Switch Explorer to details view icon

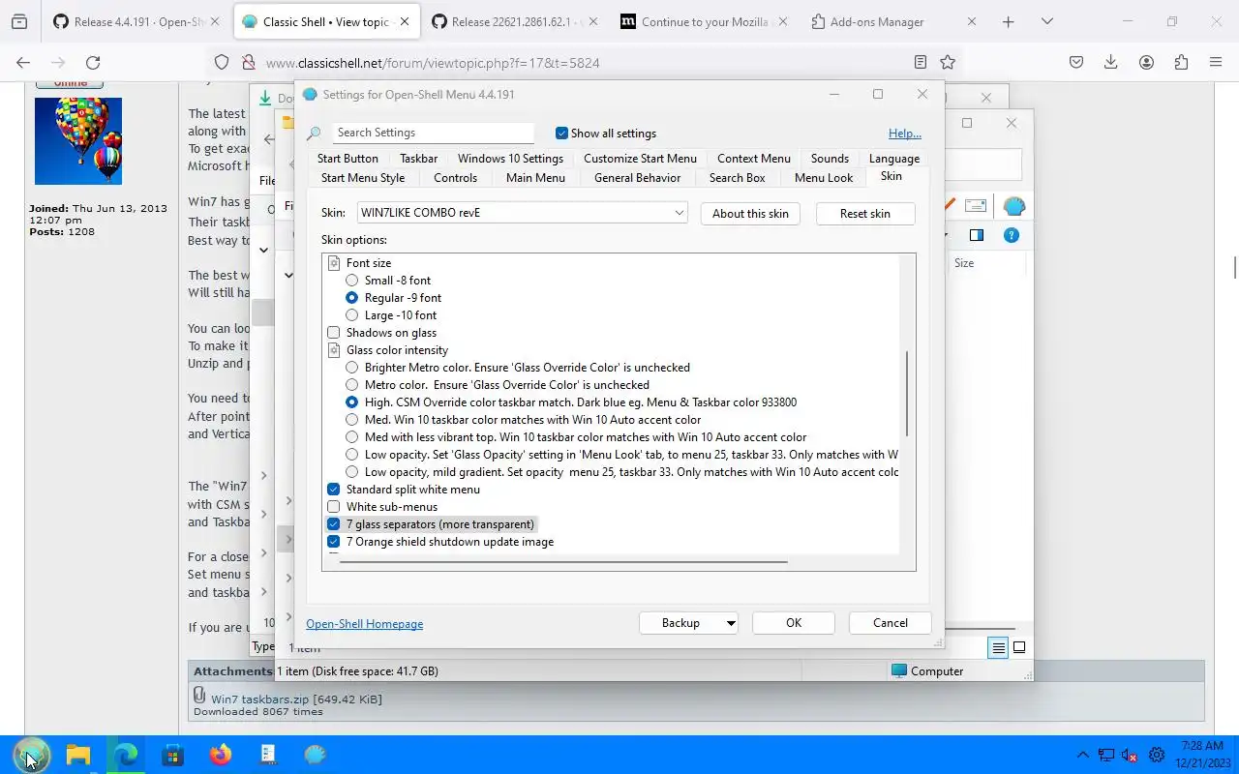tap(998, 648)
